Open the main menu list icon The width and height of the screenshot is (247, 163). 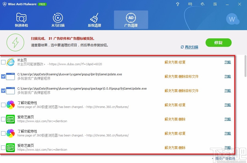point(215,4)
